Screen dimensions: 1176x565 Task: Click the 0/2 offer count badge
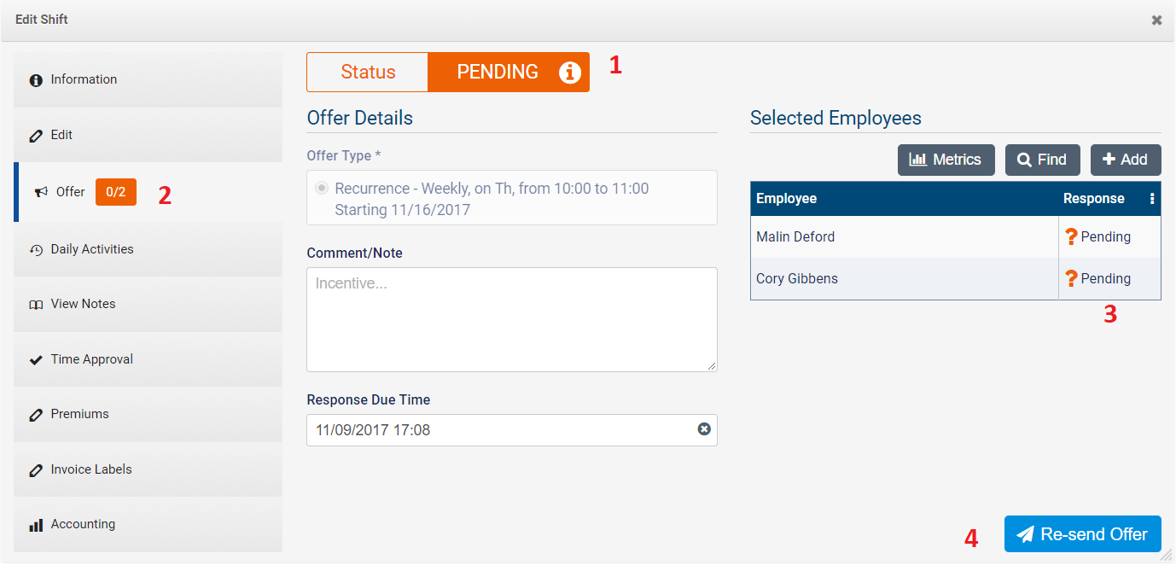pyautogui.click(x=115, y=192)
